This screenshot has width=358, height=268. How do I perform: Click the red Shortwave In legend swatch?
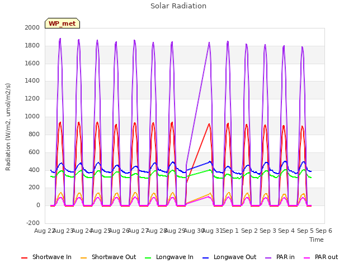[x=24, y=258]
